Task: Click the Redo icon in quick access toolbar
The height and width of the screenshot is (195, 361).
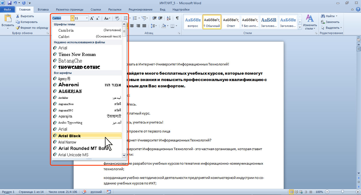Action: click(x=24, y=3)
